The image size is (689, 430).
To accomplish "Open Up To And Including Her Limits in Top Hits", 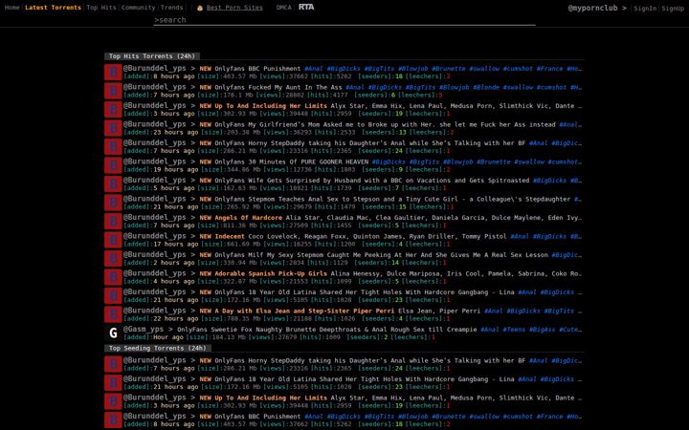I will click(x=271, y=106).
